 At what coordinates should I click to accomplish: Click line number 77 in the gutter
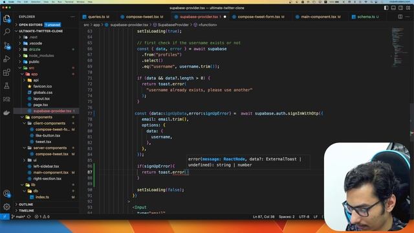[90, 113]
